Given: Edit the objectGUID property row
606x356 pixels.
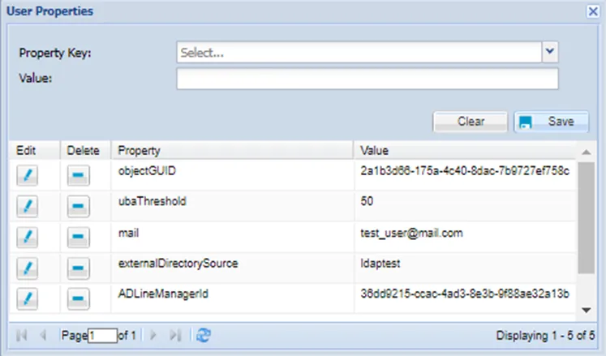Looking at the screenshot, I should tap(27, 175).
